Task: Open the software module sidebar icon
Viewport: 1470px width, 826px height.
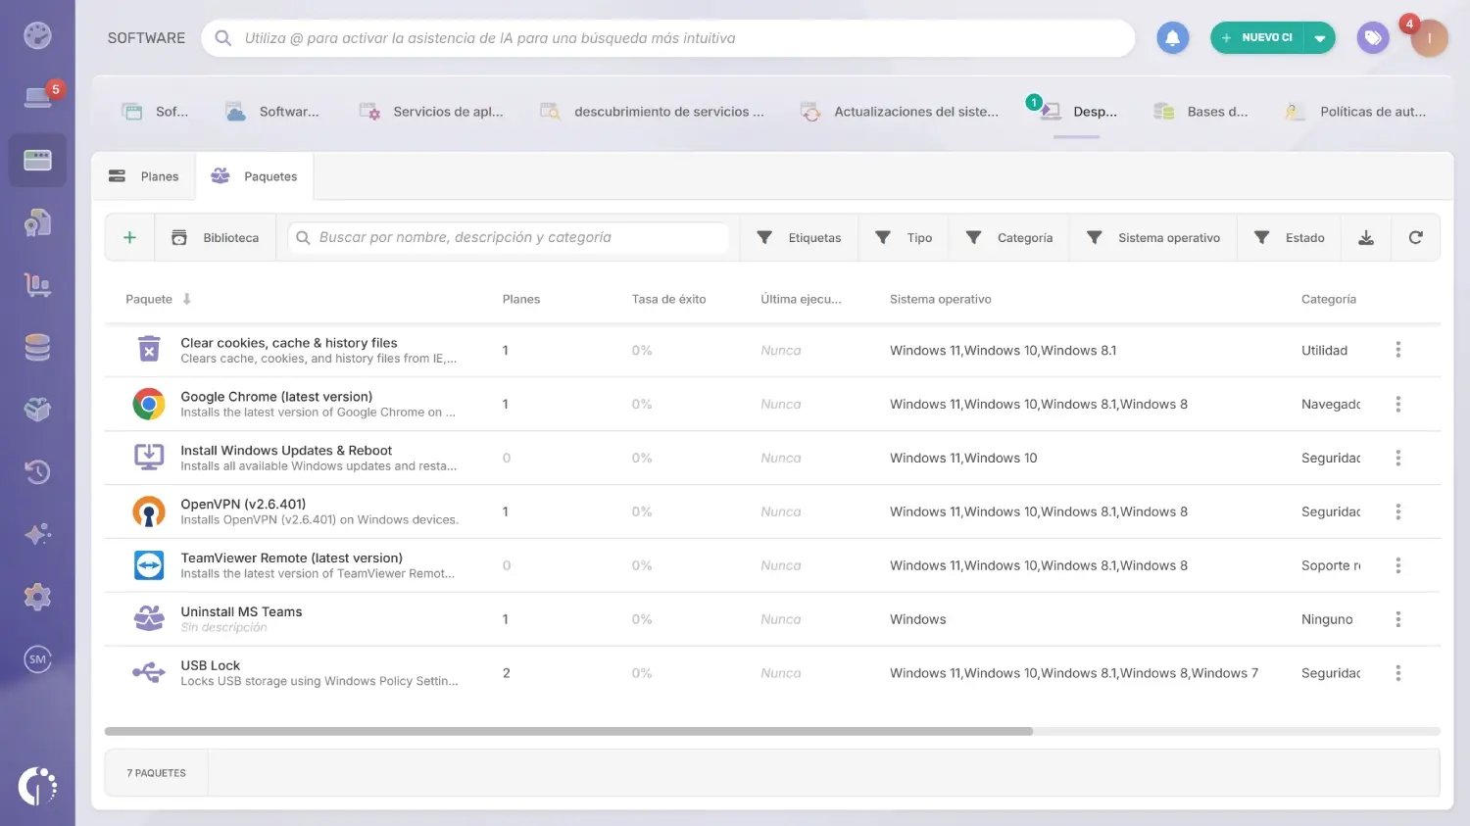Action: point(37,160)
